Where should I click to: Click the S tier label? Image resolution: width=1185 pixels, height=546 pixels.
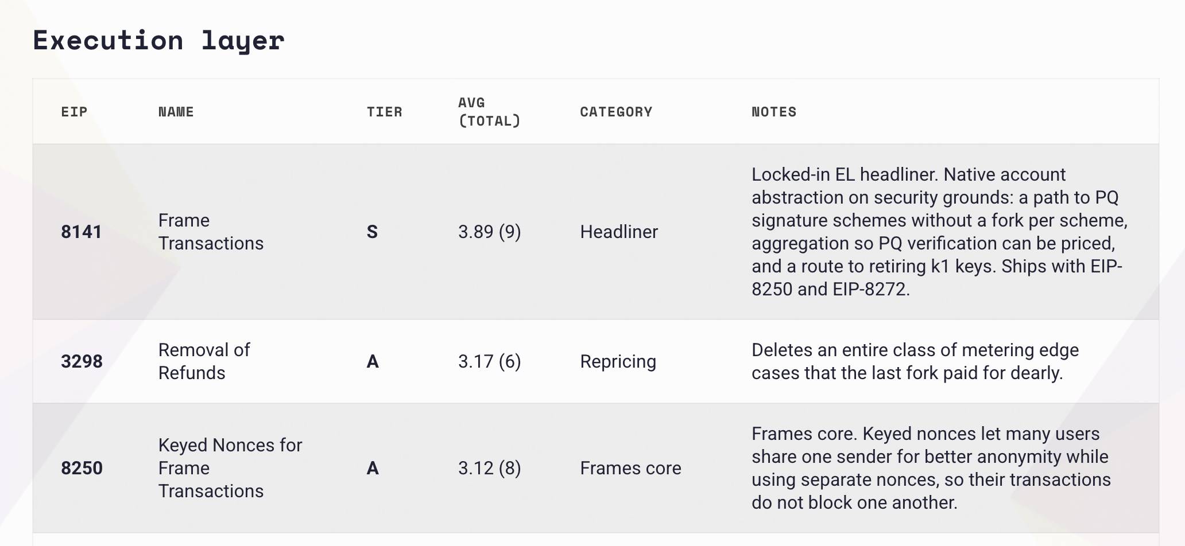[372, 232]
